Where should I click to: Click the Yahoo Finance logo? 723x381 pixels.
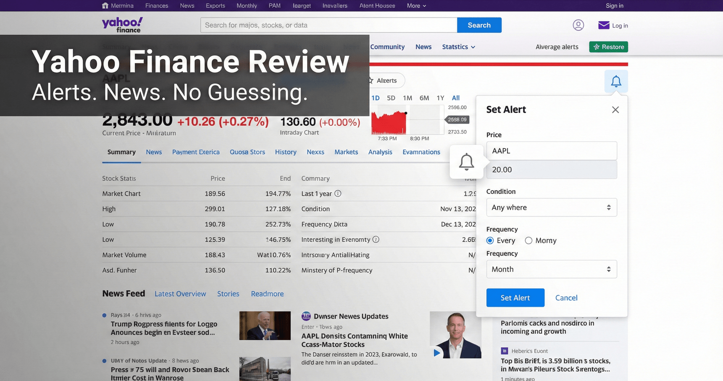(x=122, y=25)
